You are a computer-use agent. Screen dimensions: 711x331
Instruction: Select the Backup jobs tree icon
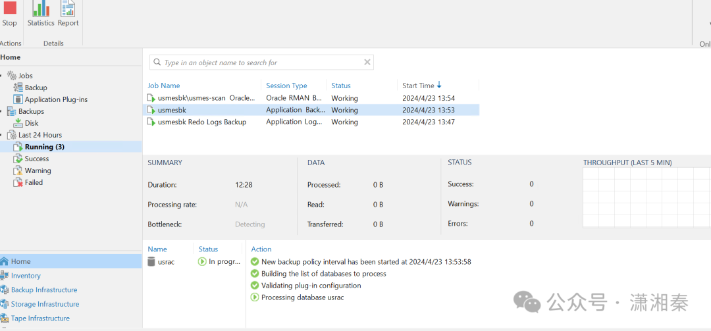(x=18, y=88)
